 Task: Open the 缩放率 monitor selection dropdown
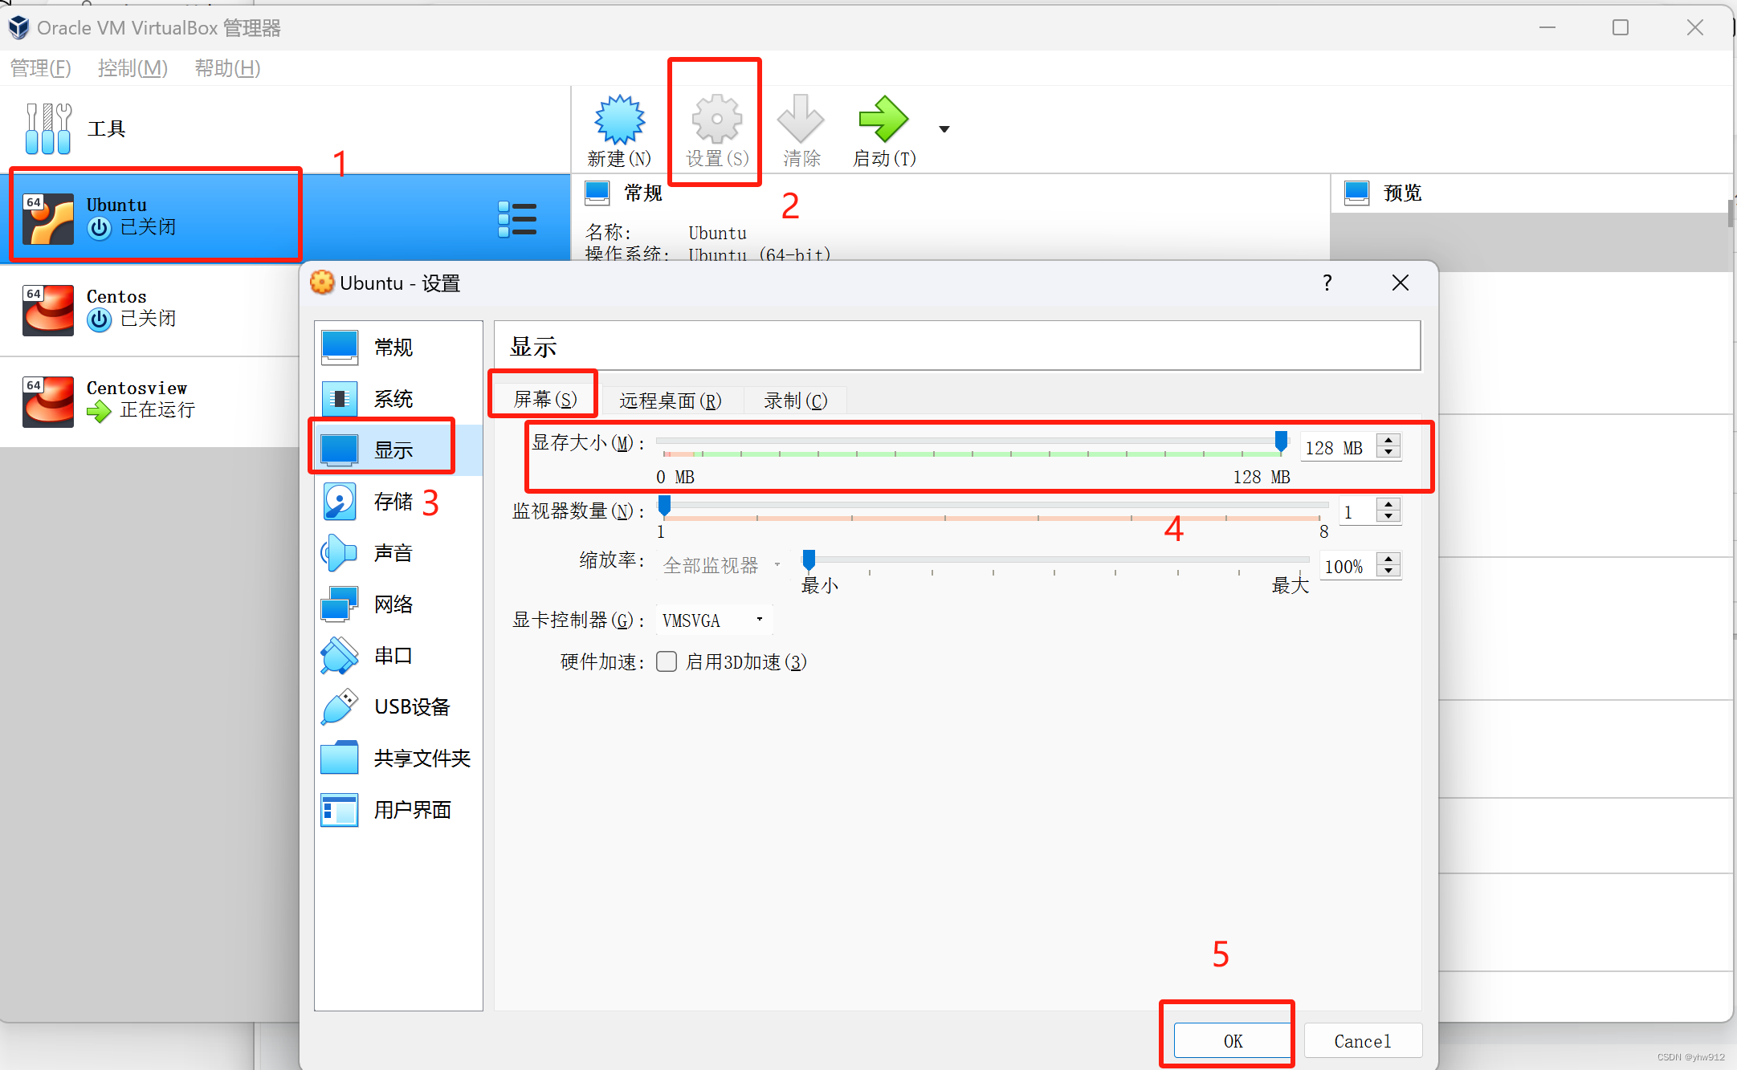point(717,564)
